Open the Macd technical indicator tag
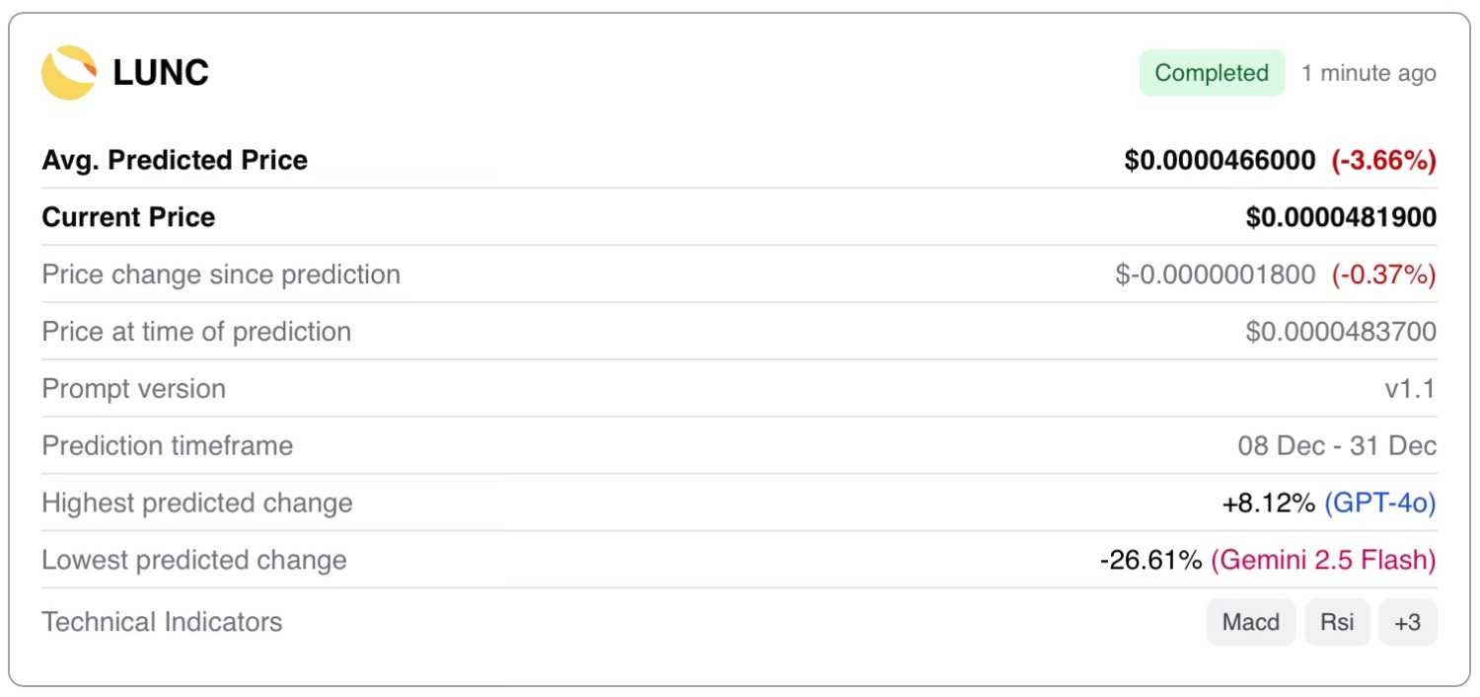This screenshot has height=697, width=1480. point(1250,622)
